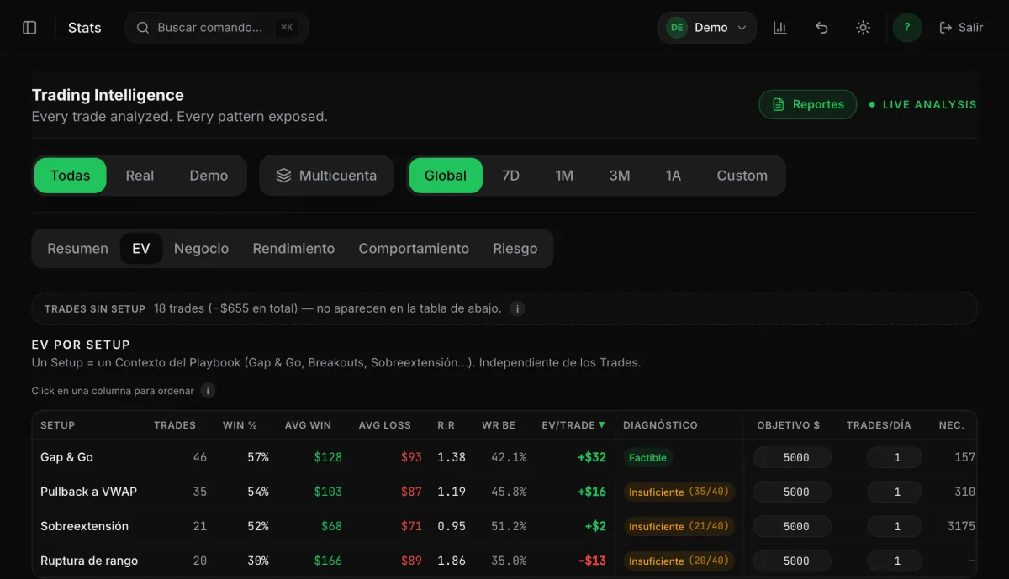Click the LIVE ANALYSIS indicator
The height and width of the screenshot is (579, 1009).
click(x=923, y=105)
